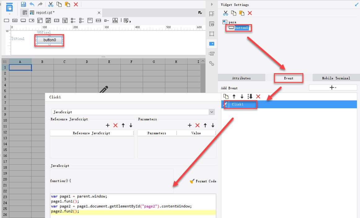Undo the last action in main toolbar
This screenshot has height=218, width=360.
pos(32,4)
